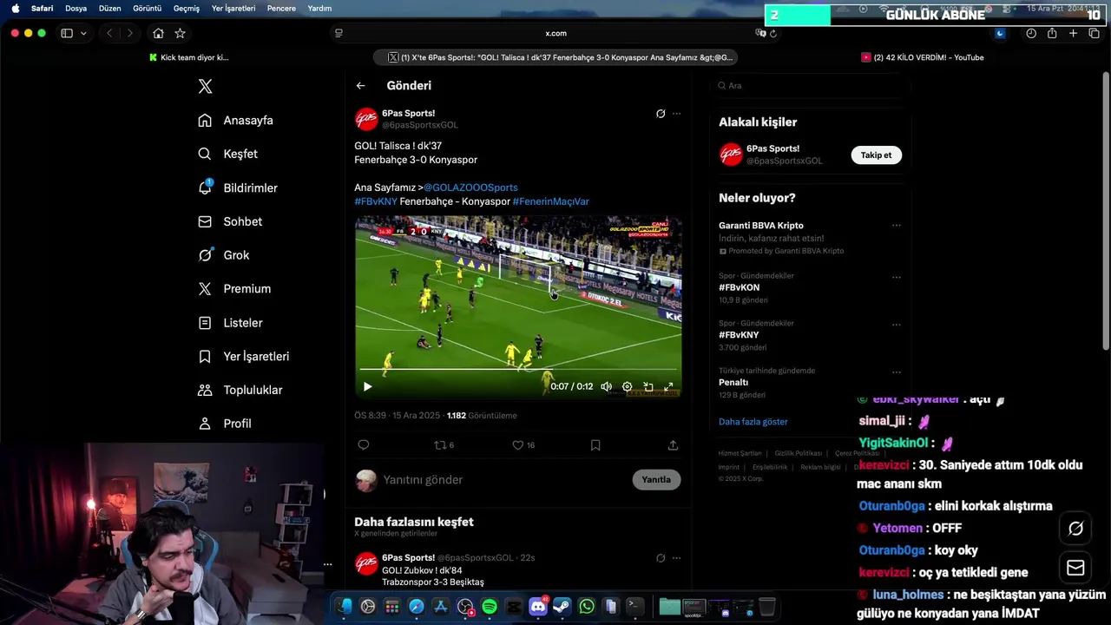Open Profil page
Image resolution: width=1111 pixels, height=625 pixels.
[x=224, y=424]
